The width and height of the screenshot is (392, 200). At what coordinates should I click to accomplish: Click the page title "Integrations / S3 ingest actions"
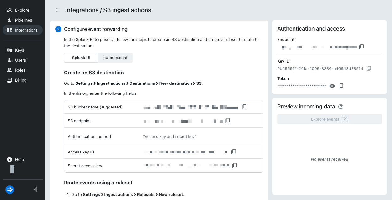click(108, 10)
